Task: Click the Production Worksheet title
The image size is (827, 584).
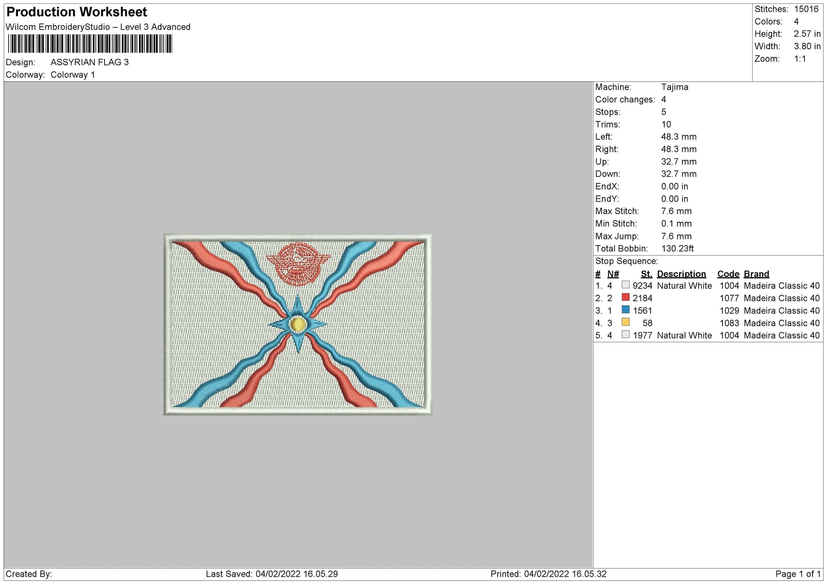Action: tap(77, 12)
